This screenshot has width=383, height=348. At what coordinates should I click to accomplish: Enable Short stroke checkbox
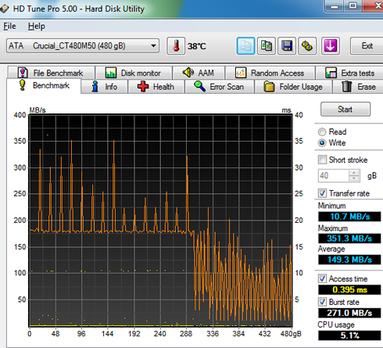click(x=322, y=160)
